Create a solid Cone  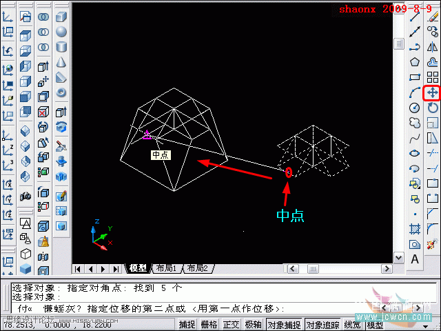[x=61, y=62]
